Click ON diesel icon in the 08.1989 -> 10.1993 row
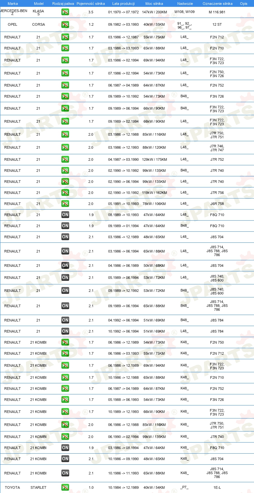Image resolution: width=254 pixels, height=493 pixels. (65, 215)
